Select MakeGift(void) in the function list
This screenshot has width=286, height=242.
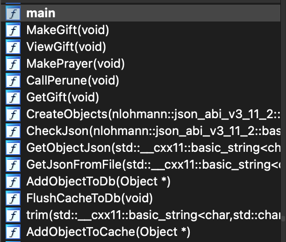tap(141, 30)
